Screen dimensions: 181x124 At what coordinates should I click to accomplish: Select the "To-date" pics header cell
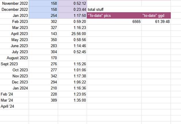coord(114,16)
